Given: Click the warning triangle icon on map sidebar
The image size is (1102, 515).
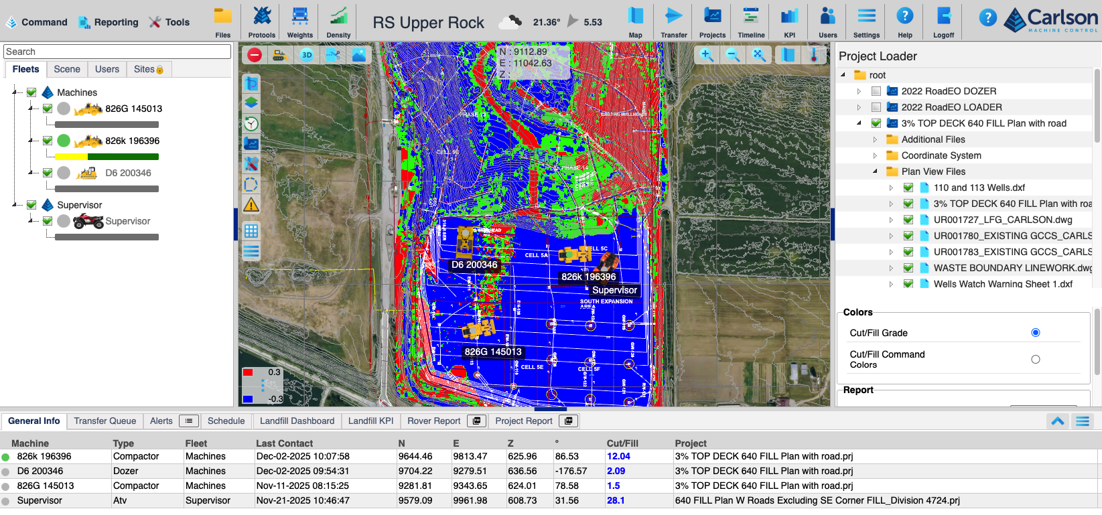Looking at the screenshot, I should (x=251, y=204).
